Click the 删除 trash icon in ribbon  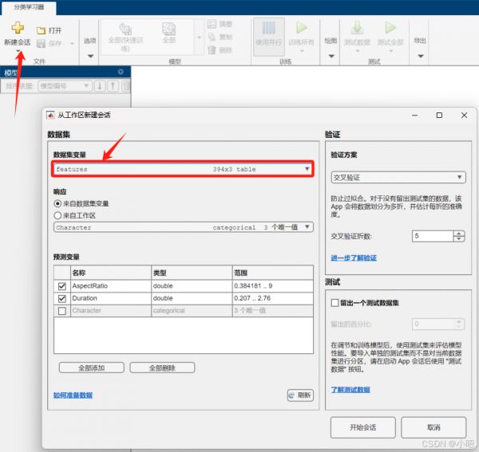point(212,50)
